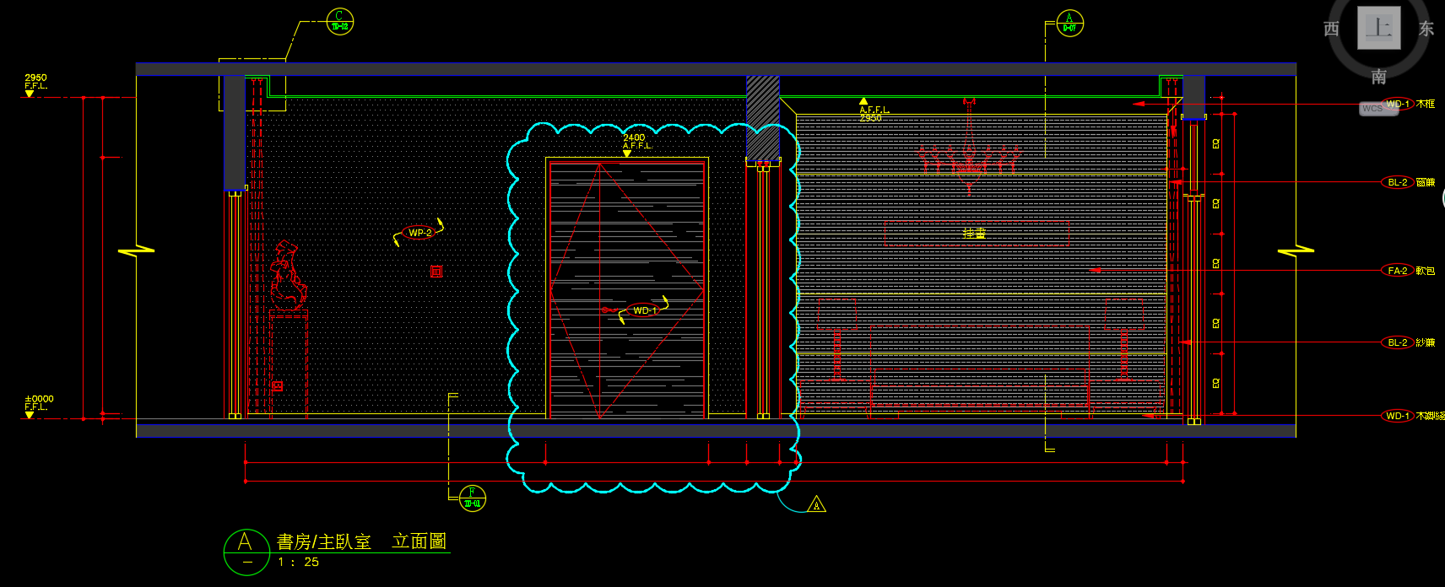
Task: Select the red statue figure on the pedestal
Action: pos(288,276)
